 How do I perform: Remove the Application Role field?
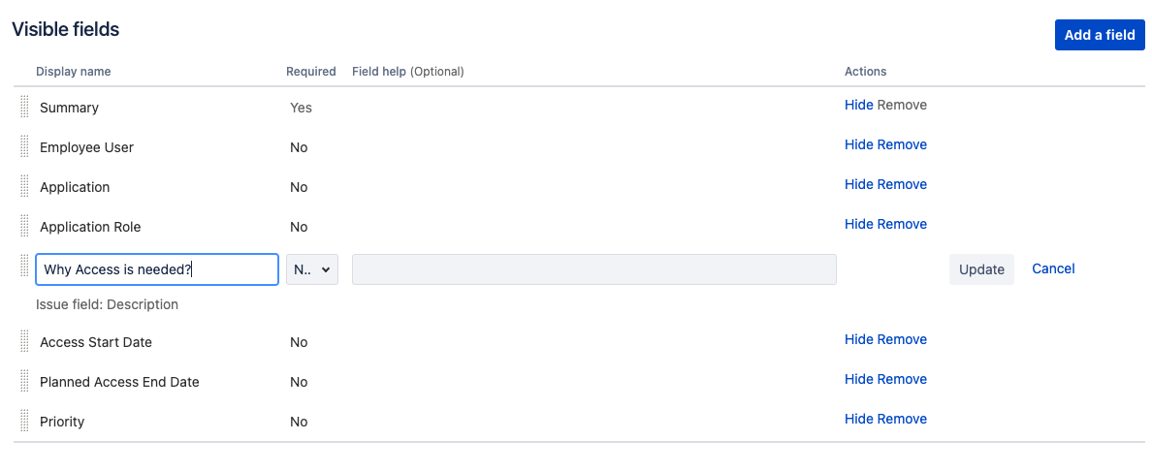[x=902, y=224]
